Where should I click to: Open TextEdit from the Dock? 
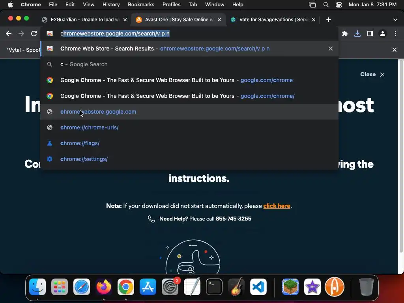(x=192, y=286)
